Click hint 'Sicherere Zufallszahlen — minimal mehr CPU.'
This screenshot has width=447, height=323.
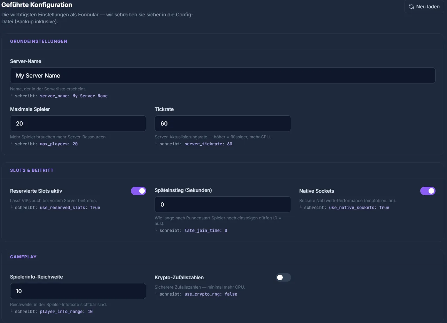tap(200, 287)
